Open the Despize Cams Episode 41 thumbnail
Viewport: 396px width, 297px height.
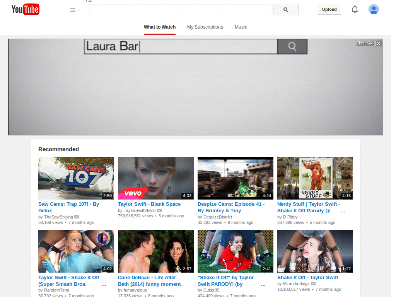click(236, 178)
